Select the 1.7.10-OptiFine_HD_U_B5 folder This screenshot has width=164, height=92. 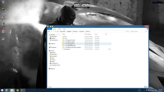tap(70, 45)
